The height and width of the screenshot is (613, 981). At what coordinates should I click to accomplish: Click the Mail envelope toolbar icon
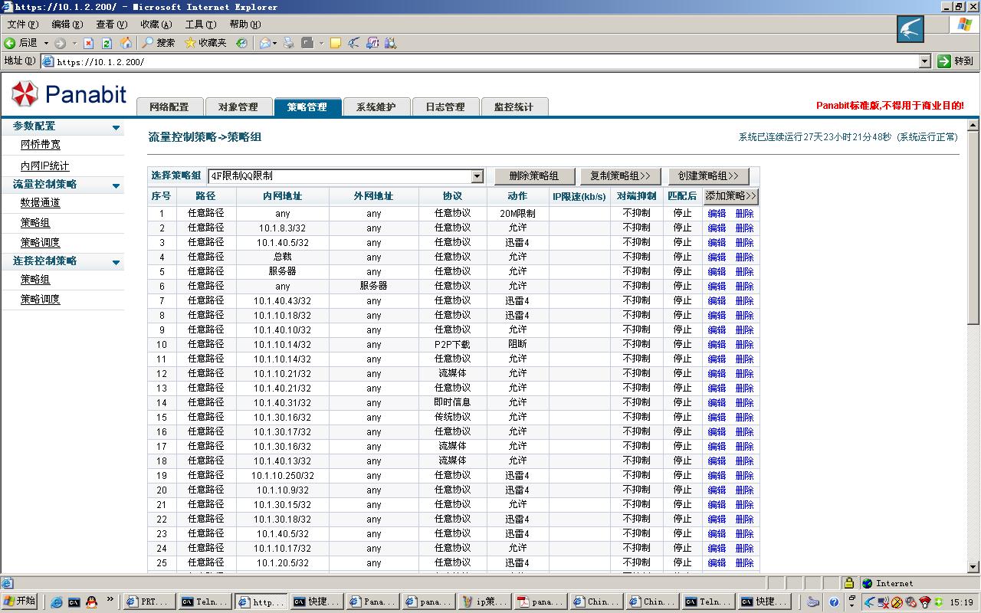point(264,43)
